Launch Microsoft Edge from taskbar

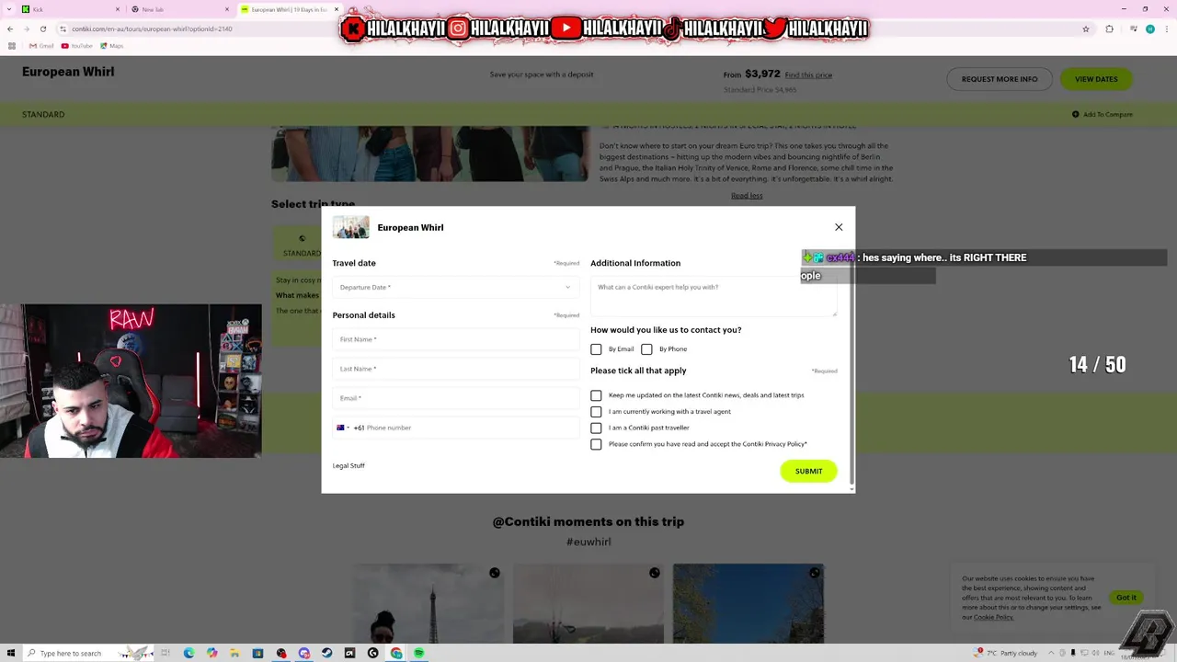click(x=189, y=653)
